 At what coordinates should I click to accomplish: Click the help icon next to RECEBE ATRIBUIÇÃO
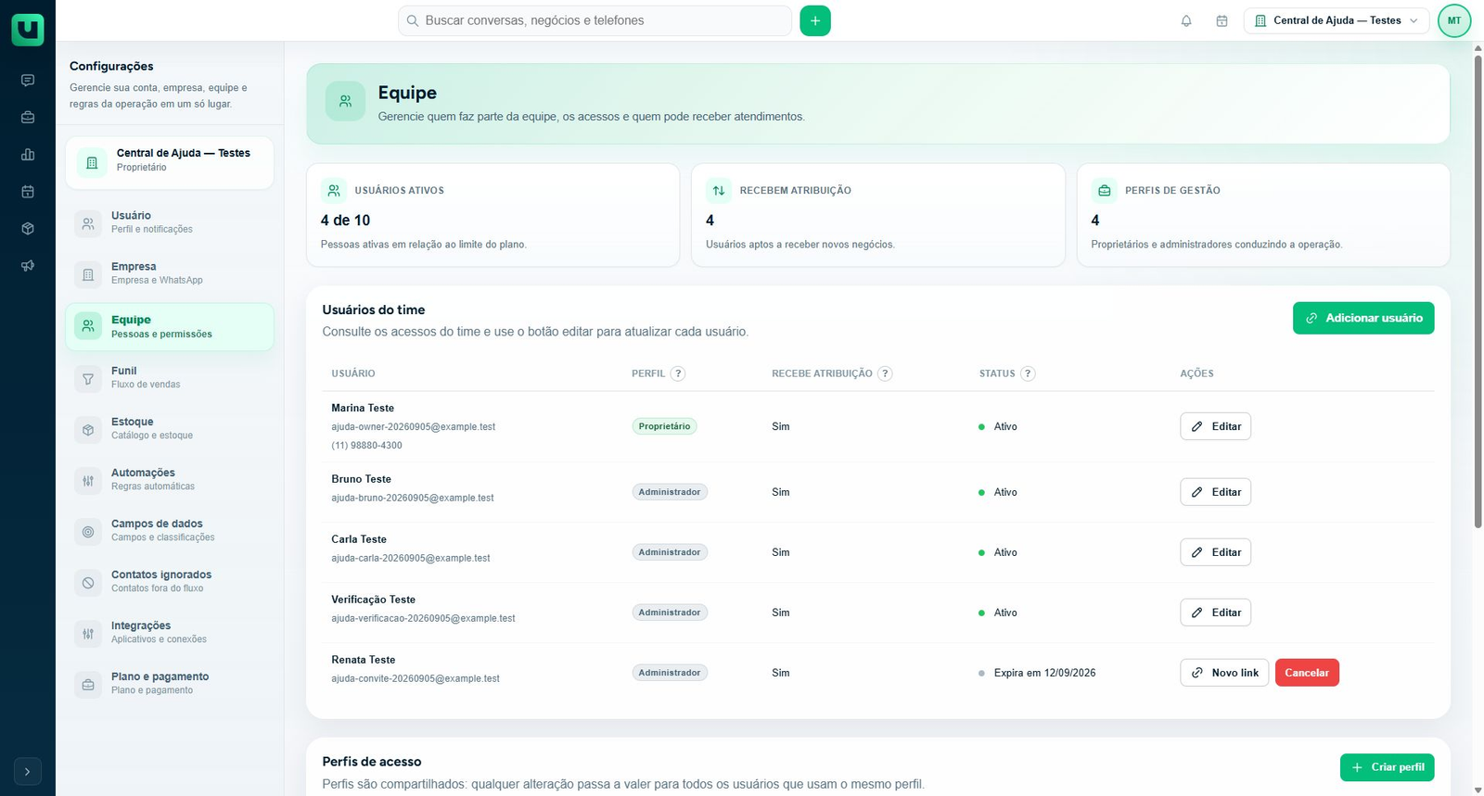(885, 373)
